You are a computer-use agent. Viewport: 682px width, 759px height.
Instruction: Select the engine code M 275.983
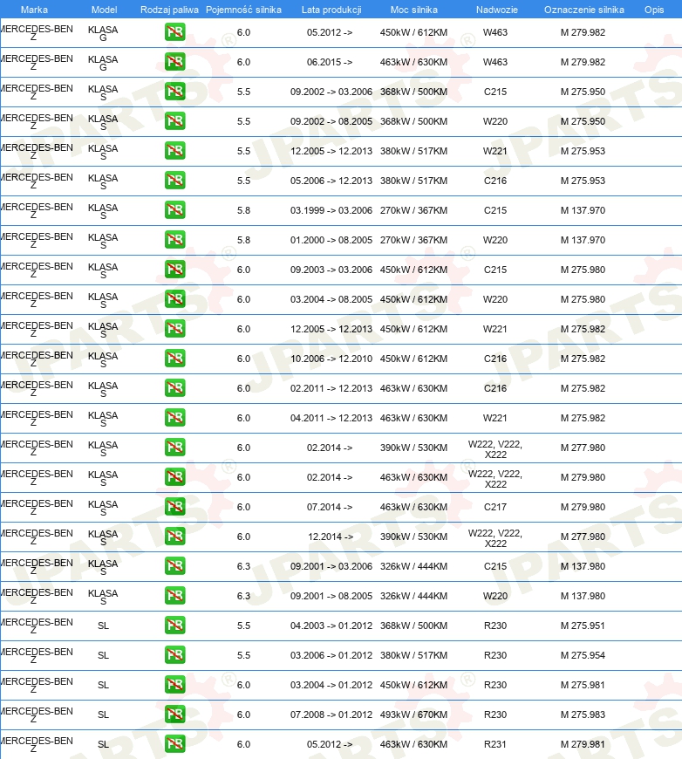pos(583,714)
